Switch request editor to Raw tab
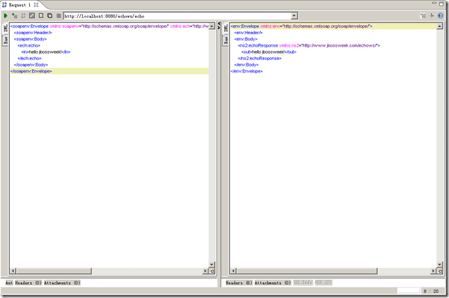The image size is (449, 298). click(x=6, y=40)
